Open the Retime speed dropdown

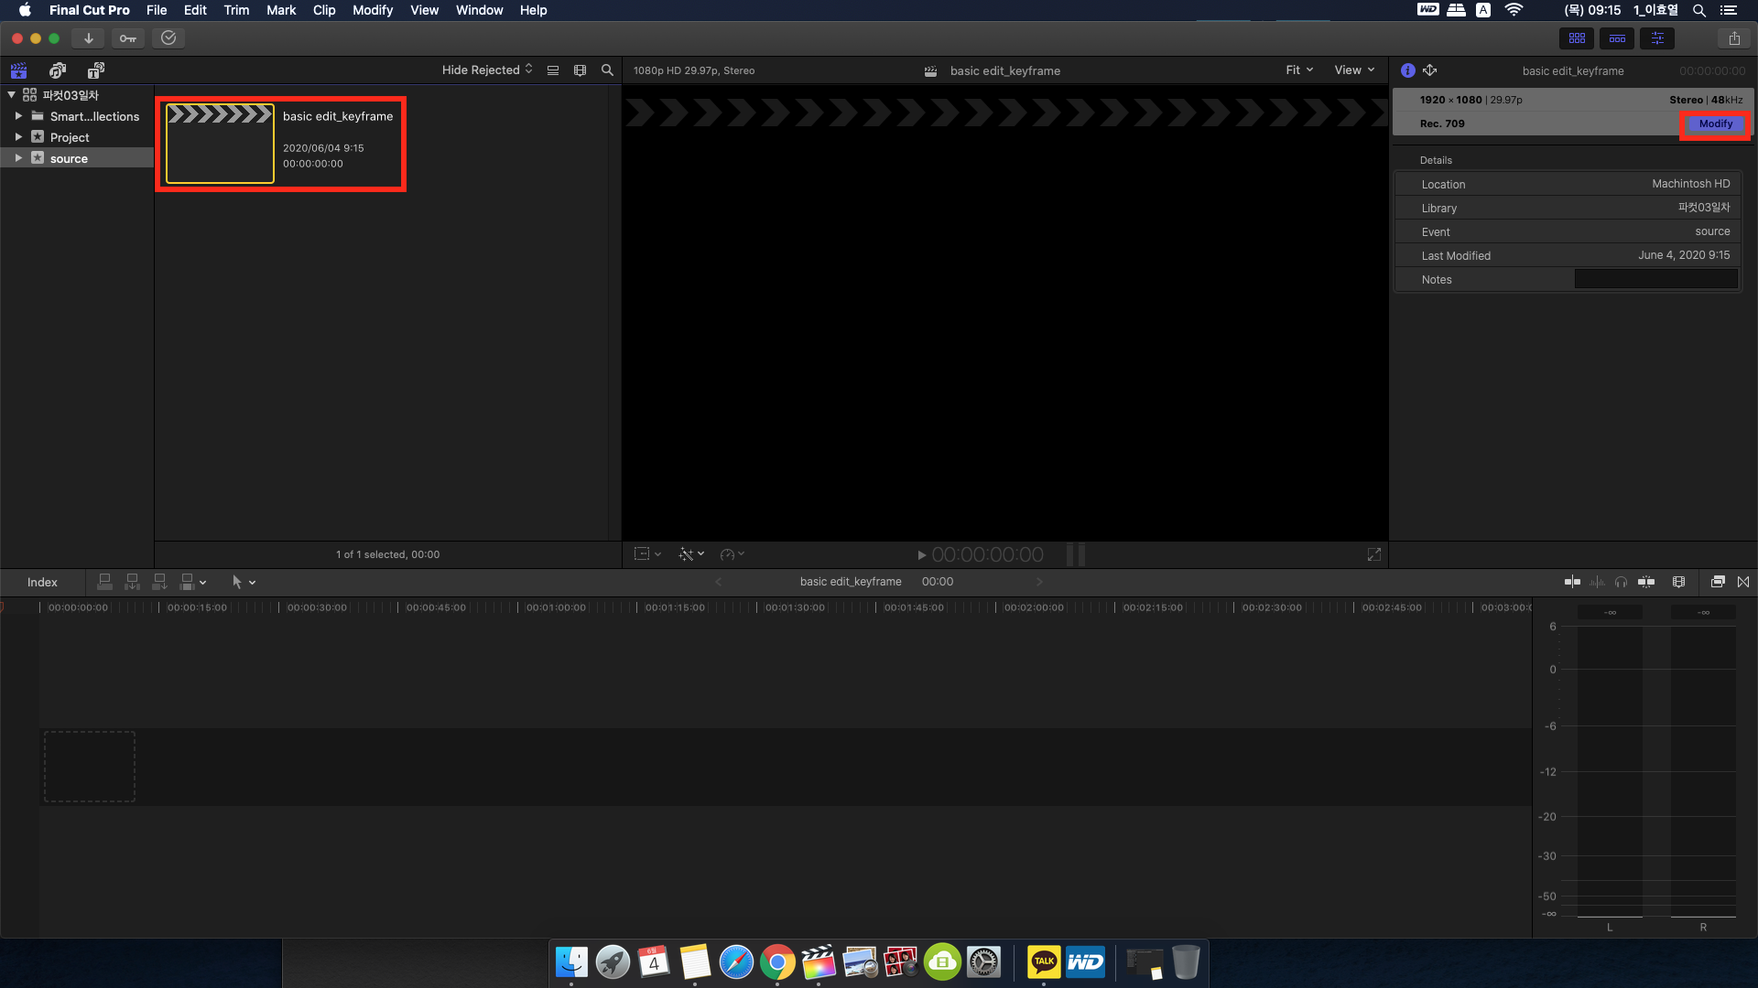(x=732, y=554)
